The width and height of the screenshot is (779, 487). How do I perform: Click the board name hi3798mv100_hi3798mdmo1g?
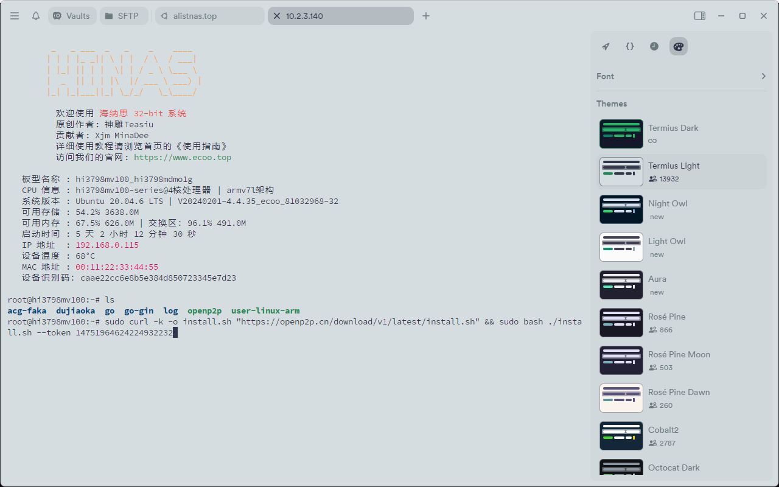134,179
